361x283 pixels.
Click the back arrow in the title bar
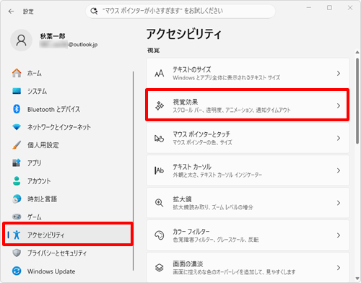(x=11, y=12)
